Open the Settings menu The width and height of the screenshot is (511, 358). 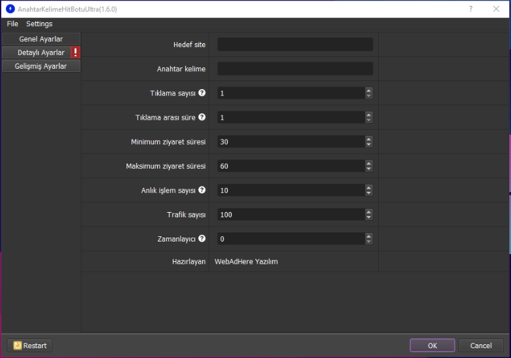pyautogui.click(x=39, y=24)
